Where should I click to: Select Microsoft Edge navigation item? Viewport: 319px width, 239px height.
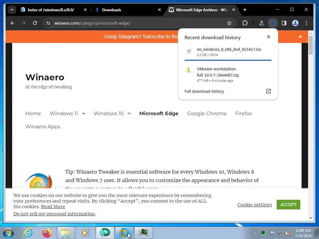click(x=159, y=113)
